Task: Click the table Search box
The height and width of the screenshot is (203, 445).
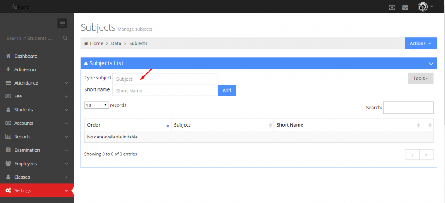Action: pyautogui.click(x=408, y=108)
